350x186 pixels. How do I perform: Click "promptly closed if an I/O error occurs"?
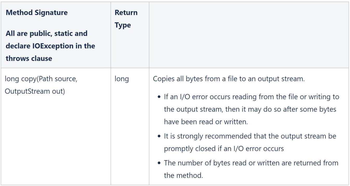[224, 149]
